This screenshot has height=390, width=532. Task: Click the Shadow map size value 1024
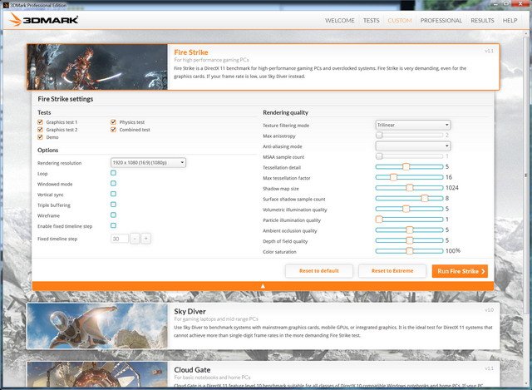(x=452, y=188)
